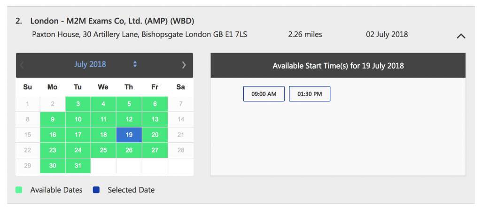Pick July 30 available date
Image resolution: width=481 pixels, height=208 pixels.
tap(53, 166)
